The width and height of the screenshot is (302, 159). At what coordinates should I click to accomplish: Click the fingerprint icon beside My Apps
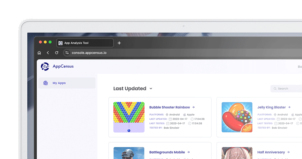[45, 83]
